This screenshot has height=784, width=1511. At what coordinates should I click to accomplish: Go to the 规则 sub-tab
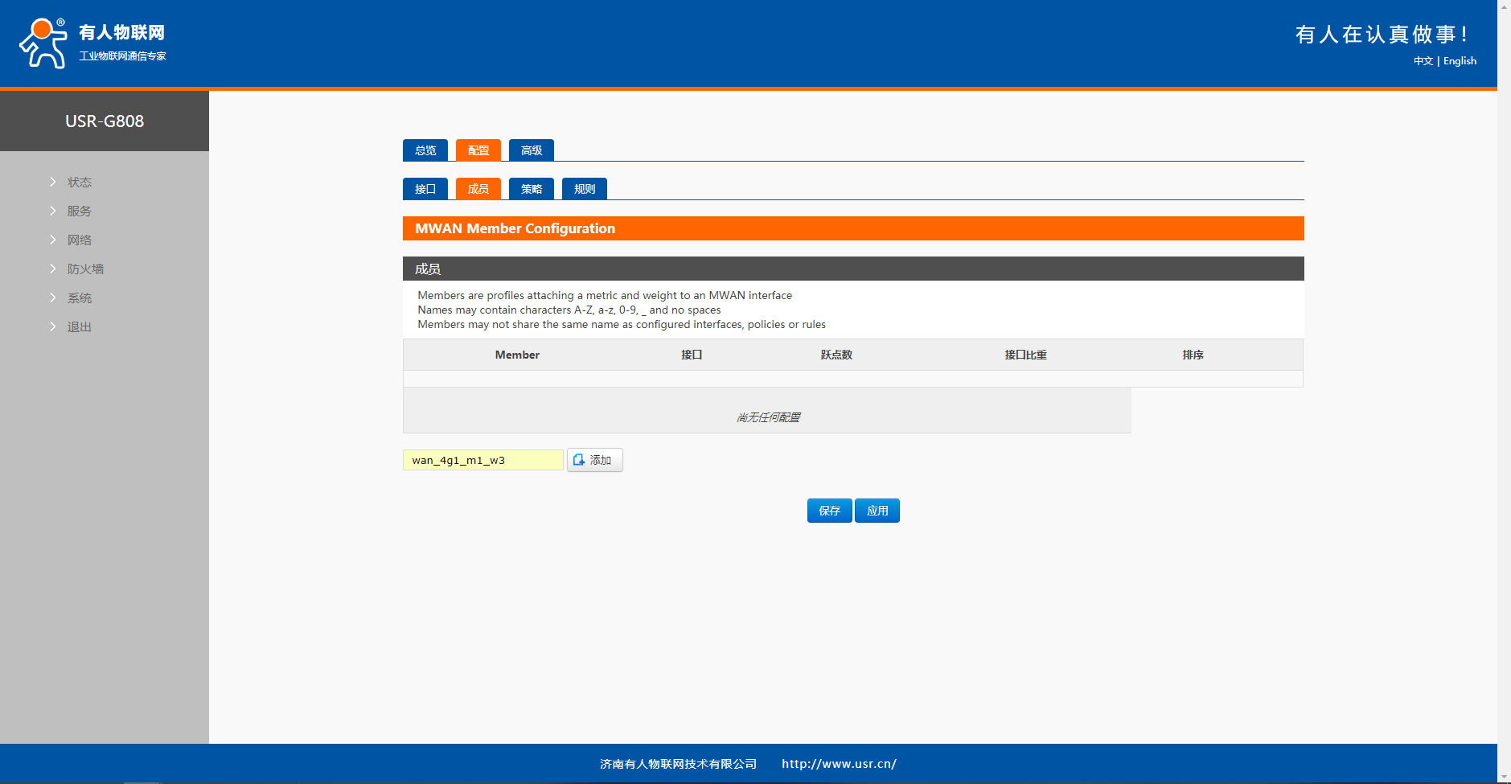tap(585, 189)
